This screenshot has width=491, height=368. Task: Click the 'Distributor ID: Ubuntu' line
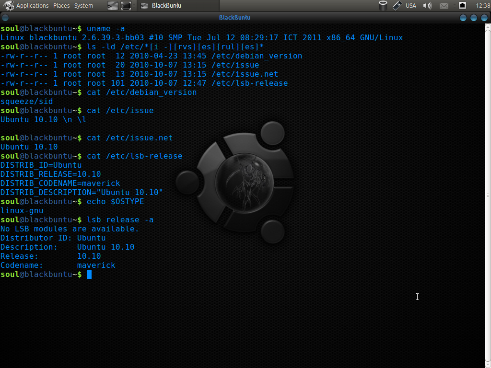pos(53,238)
